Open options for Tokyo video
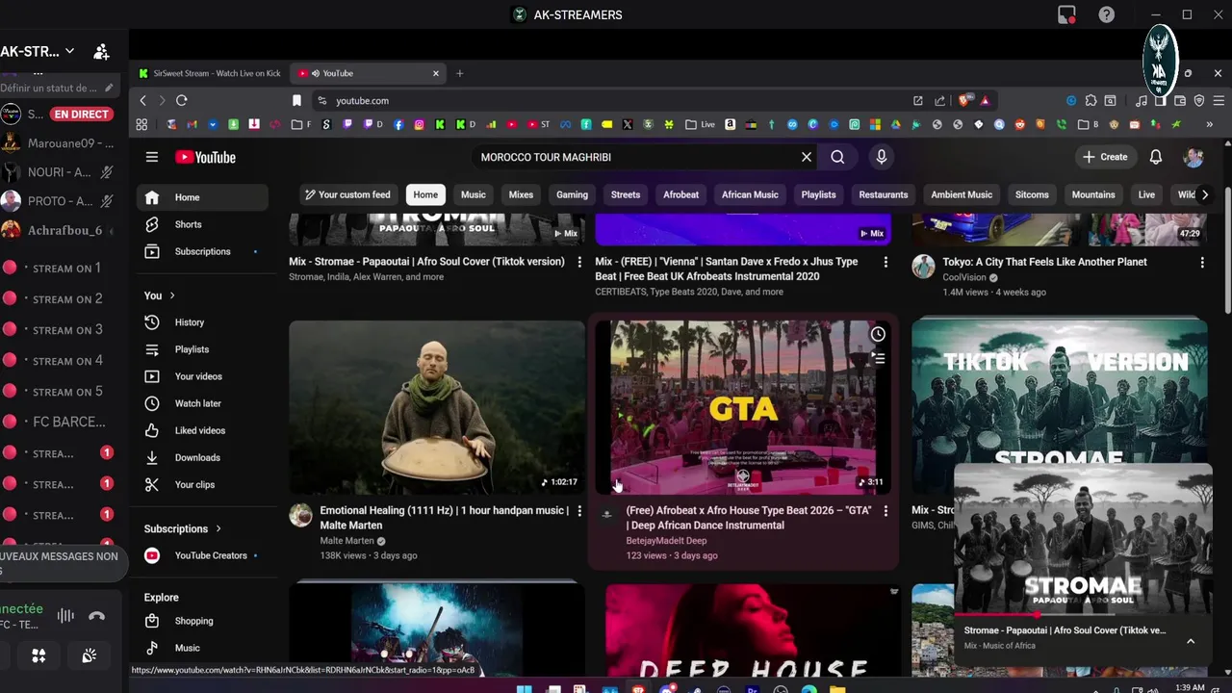 (x=1201, y=262)
